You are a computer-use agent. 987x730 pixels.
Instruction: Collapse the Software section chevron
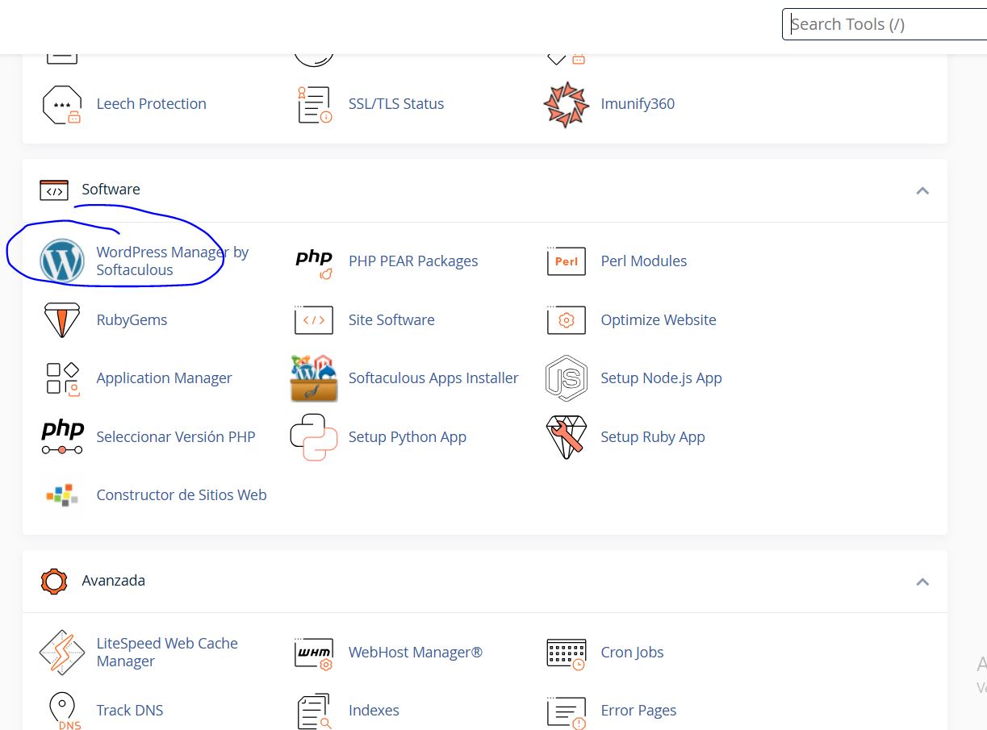[x=922, y=190]
